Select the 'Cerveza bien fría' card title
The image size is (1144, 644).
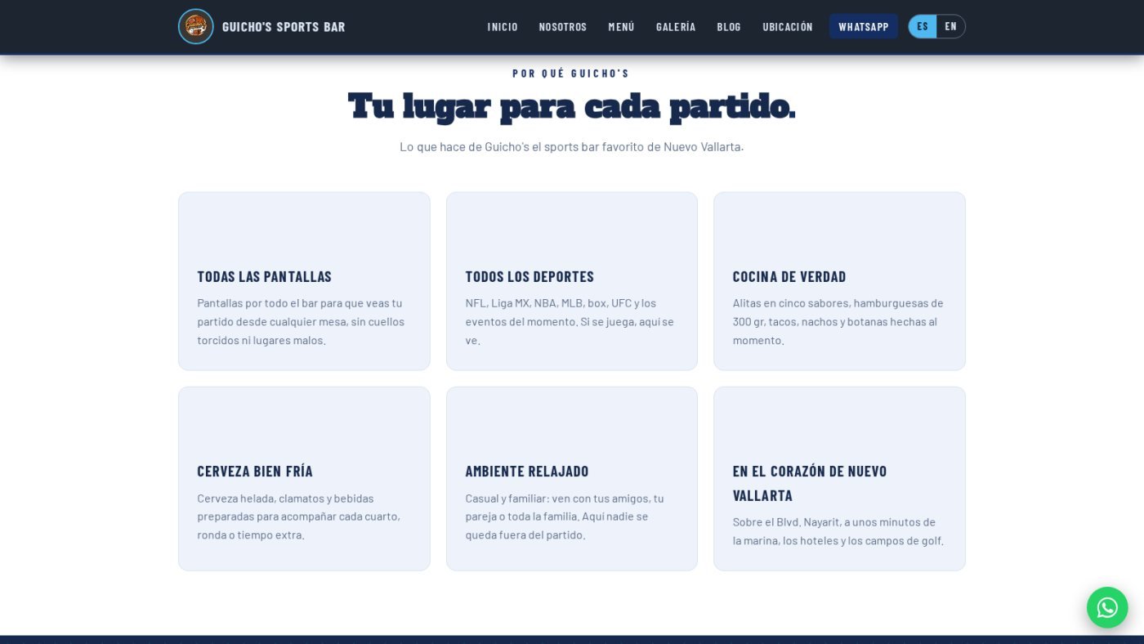(255, 471)
